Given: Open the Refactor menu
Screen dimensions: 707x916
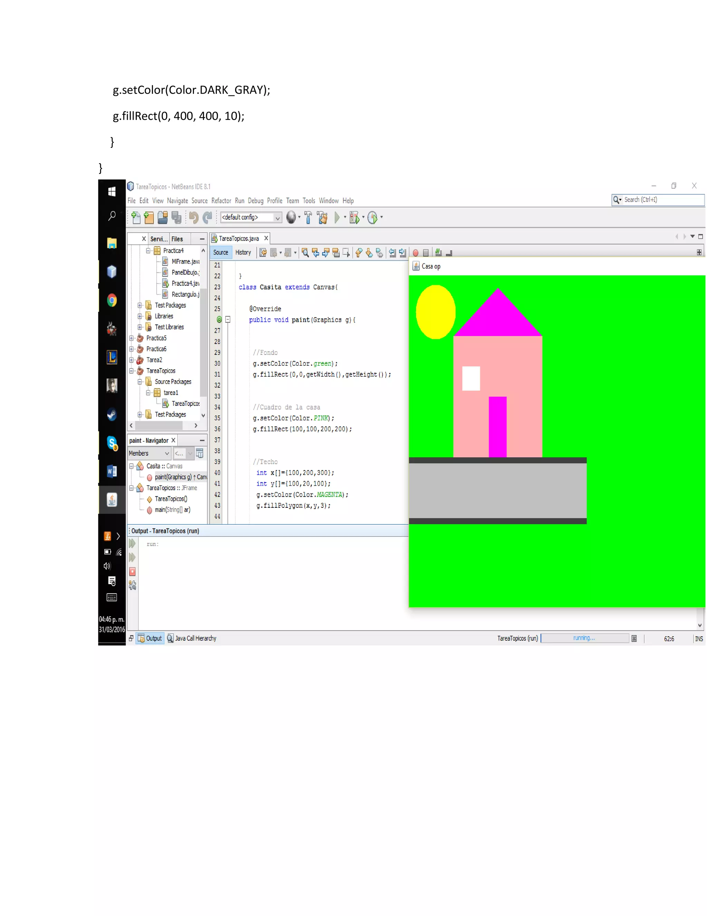Looking at the screenshot, I should tap(221, 201).
